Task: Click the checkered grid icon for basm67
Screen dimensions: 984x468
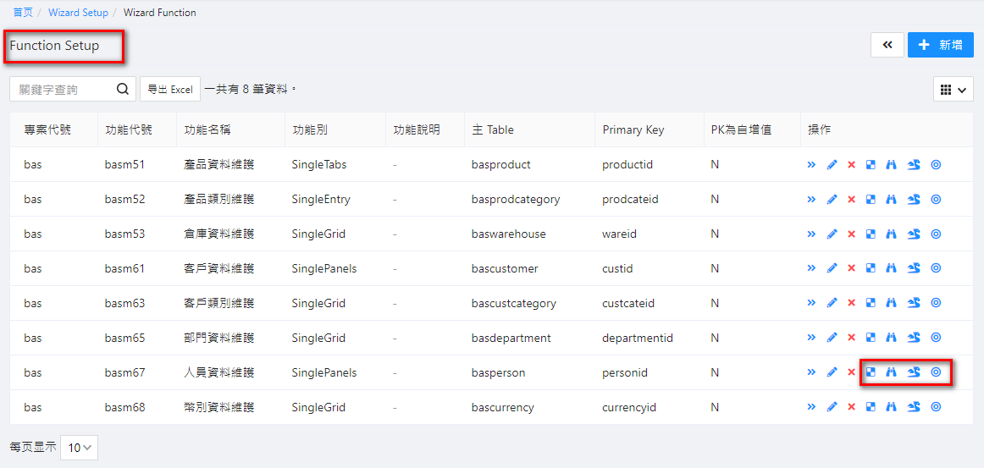Action: coord(871,372)
